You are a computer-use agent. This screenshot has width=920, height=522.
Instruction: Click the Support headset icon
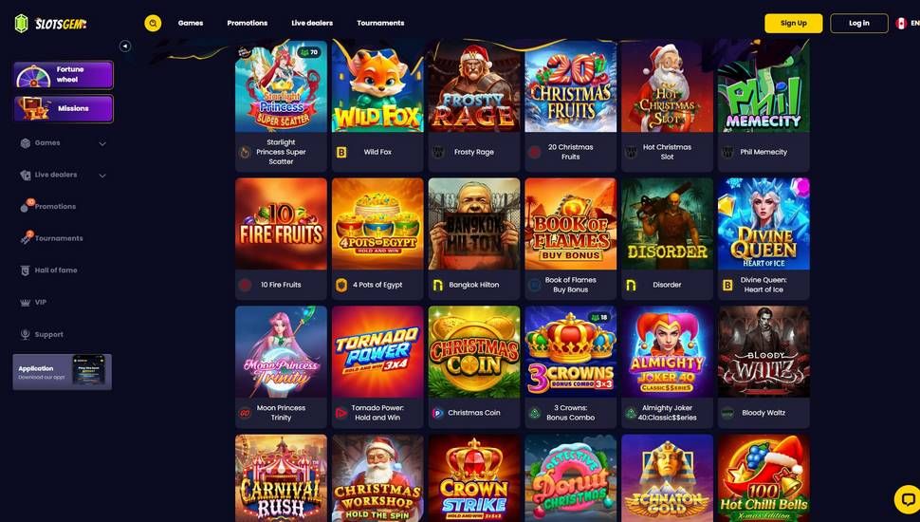click(26, 334)
